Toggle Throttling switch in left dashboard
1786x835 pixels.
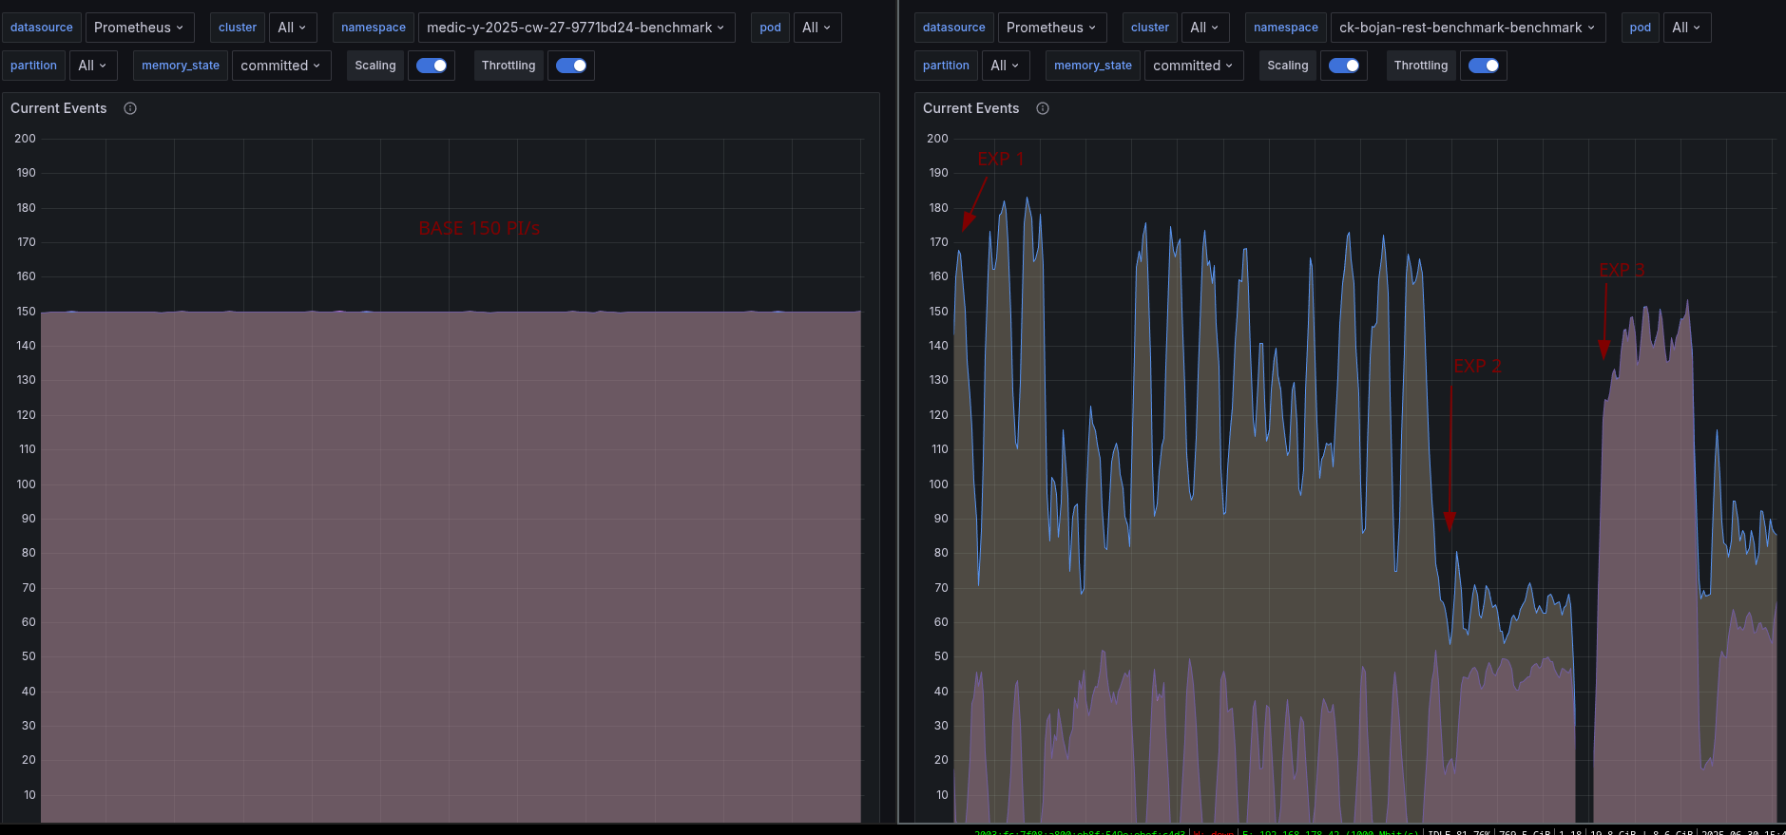point(571,66)
